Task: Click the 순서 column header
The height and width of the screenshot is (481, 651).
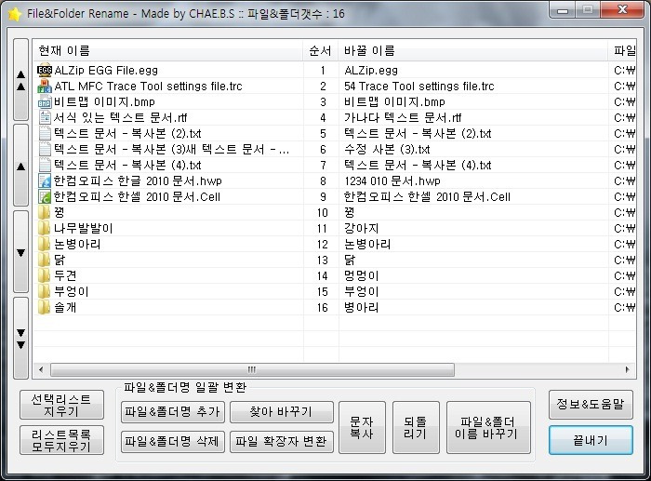Action: 321,50
